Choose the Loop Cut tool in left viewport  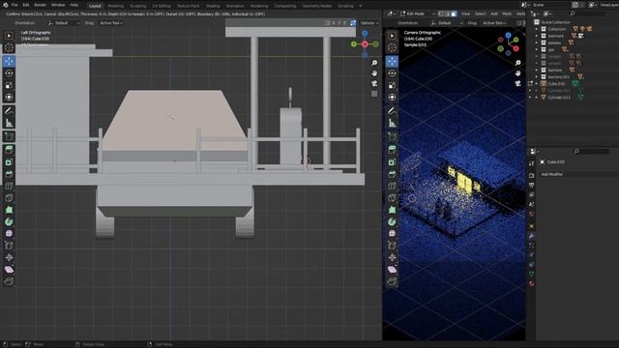click(9, 186)
